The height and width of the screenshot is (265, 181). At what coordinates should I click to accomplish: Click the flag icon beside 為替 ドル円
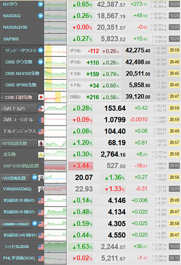pos(41,109)
